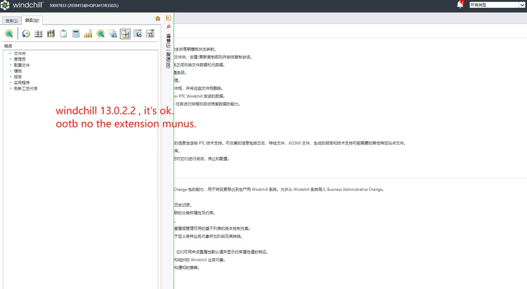Click the line mentioning 'Business Administrative Change'
The height and width of the screenshot is (289, 527).
click(x=279, y=190)
